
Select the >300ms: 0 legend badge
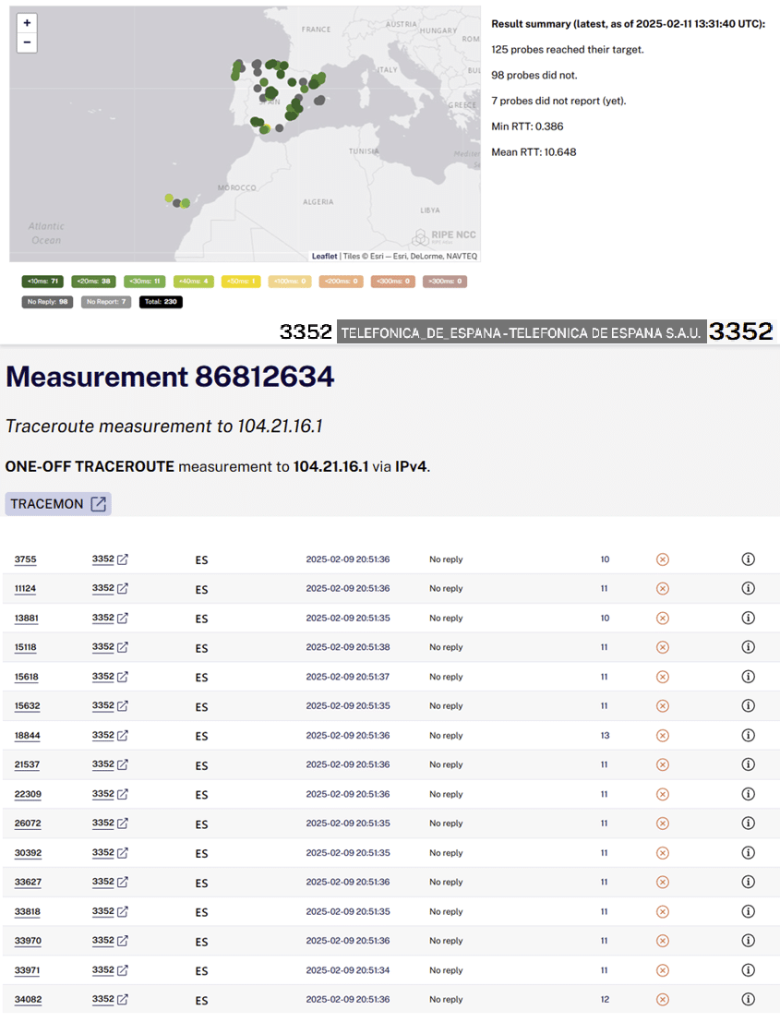click(x=445, y=282)
